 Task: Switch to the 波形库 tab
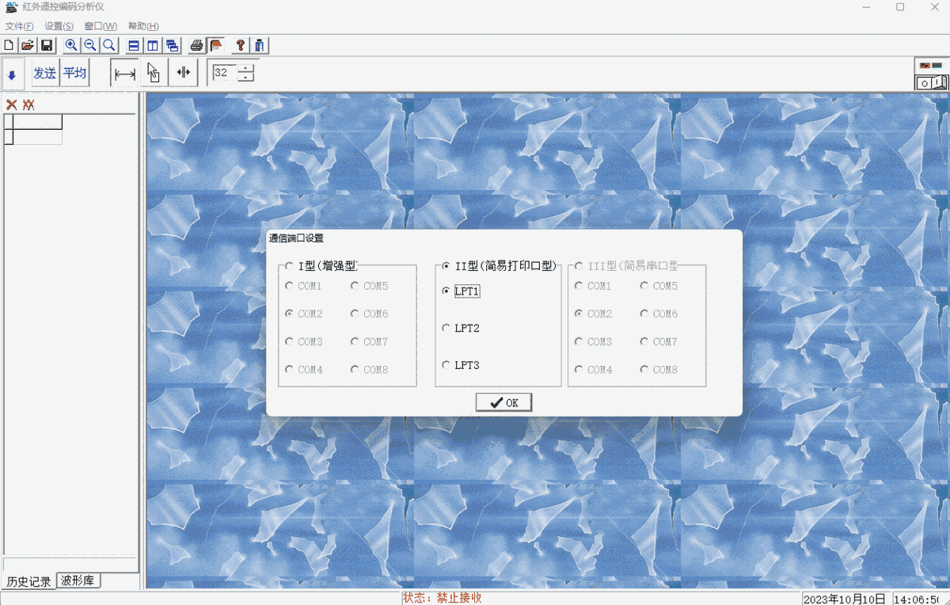point(78,580)
